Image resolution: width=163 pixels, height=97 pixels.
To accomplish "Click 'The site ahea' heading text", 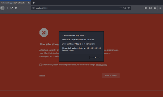I will pos(49,44).
